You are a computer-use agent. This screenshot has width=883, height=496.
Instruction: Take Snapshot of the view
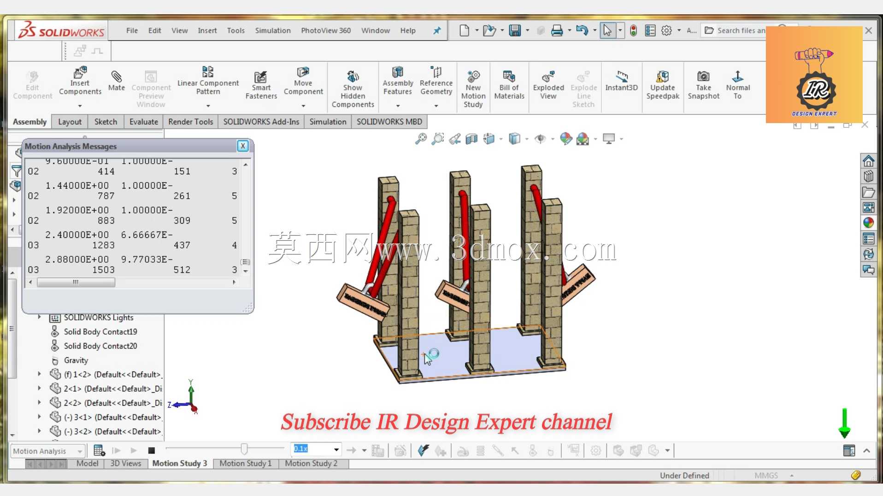703,85
